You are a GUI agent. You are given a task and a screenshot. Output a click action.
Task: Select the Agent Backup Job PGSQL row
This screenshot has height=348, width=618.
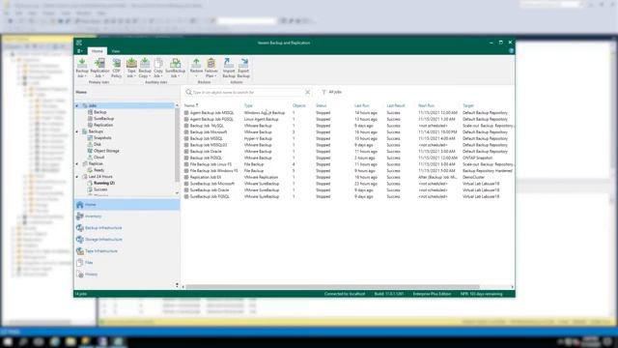pos(349,119)
